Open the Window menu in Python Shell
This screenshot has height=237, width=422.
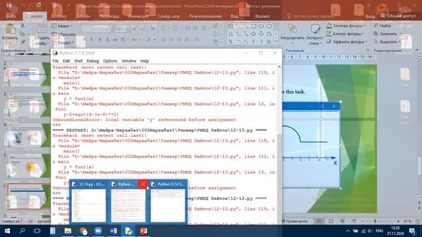tap(129, 61)
